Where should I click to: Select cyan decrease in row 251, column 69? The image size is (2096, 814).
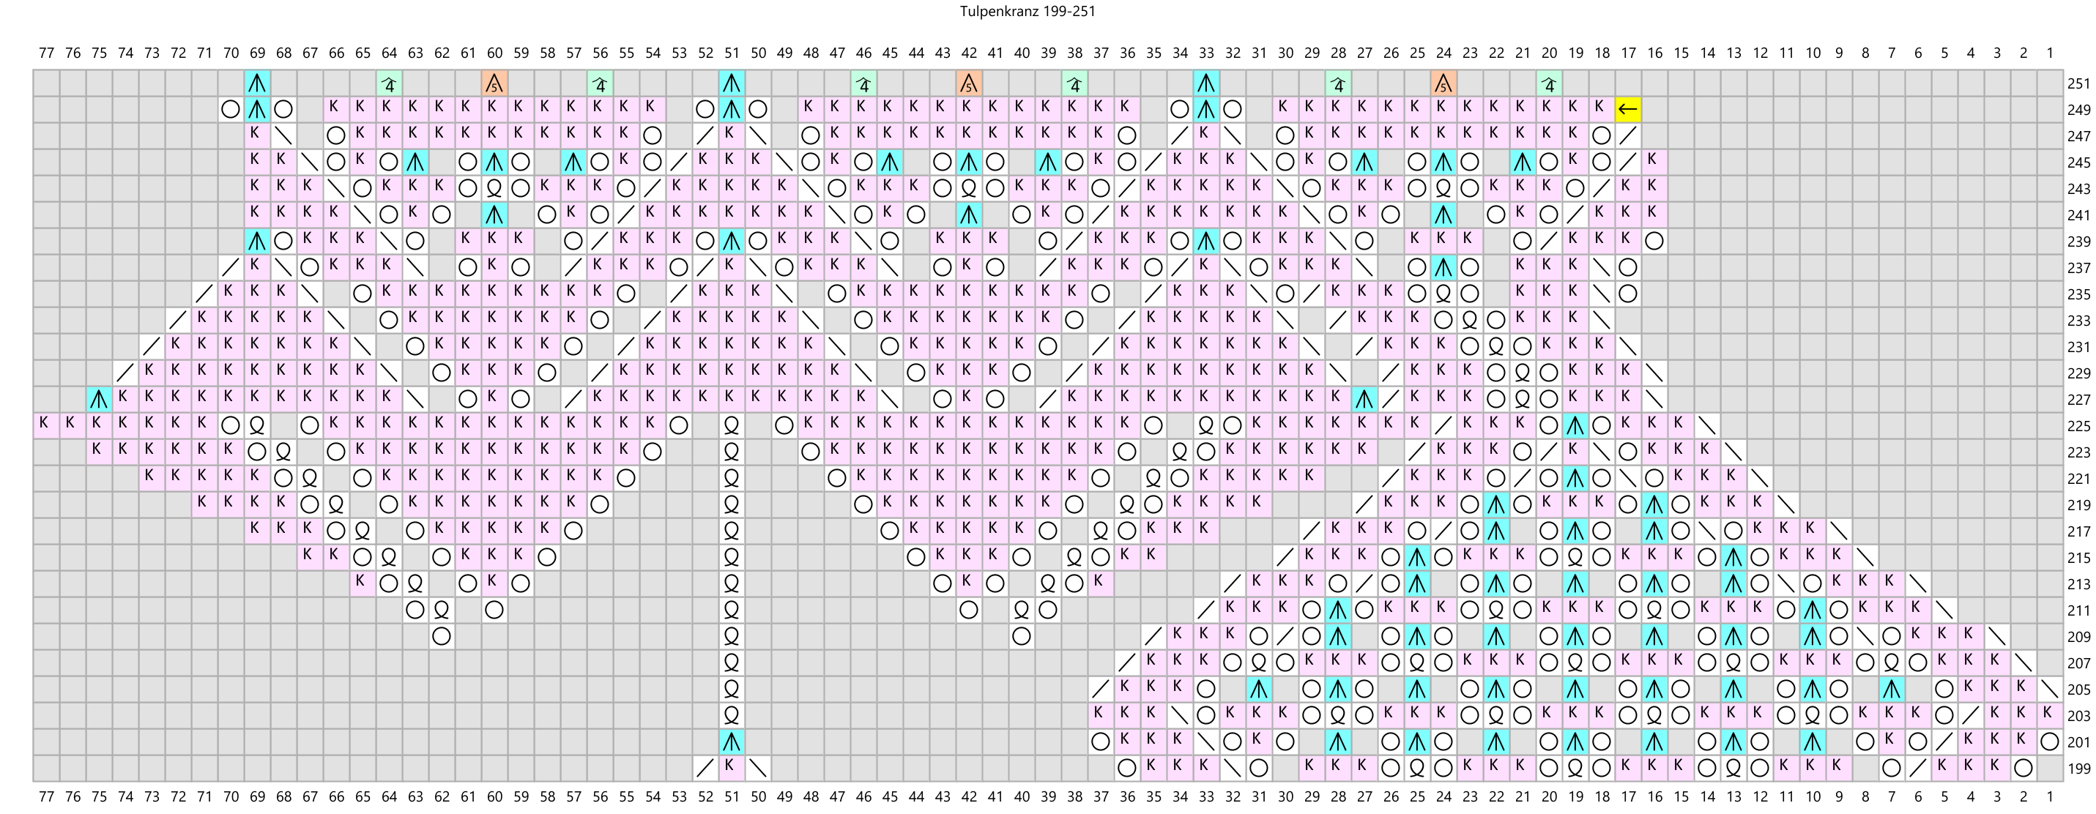pyautogui.click(x=257, y=83)
